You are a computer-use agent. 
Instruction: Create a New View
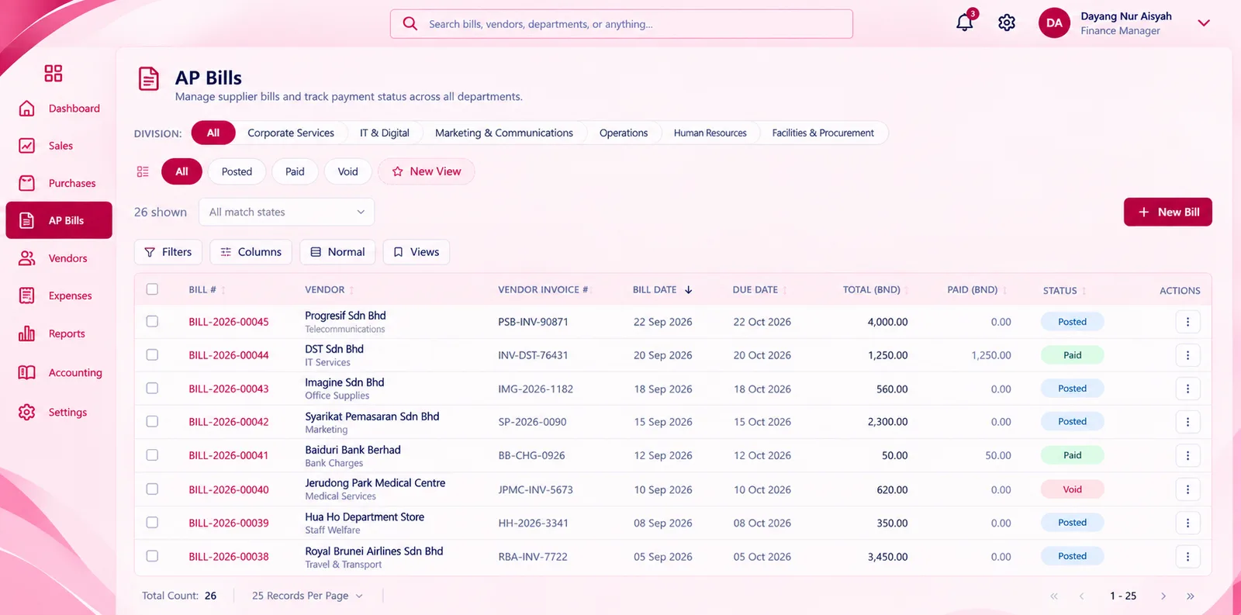click(x=426, y=171)
